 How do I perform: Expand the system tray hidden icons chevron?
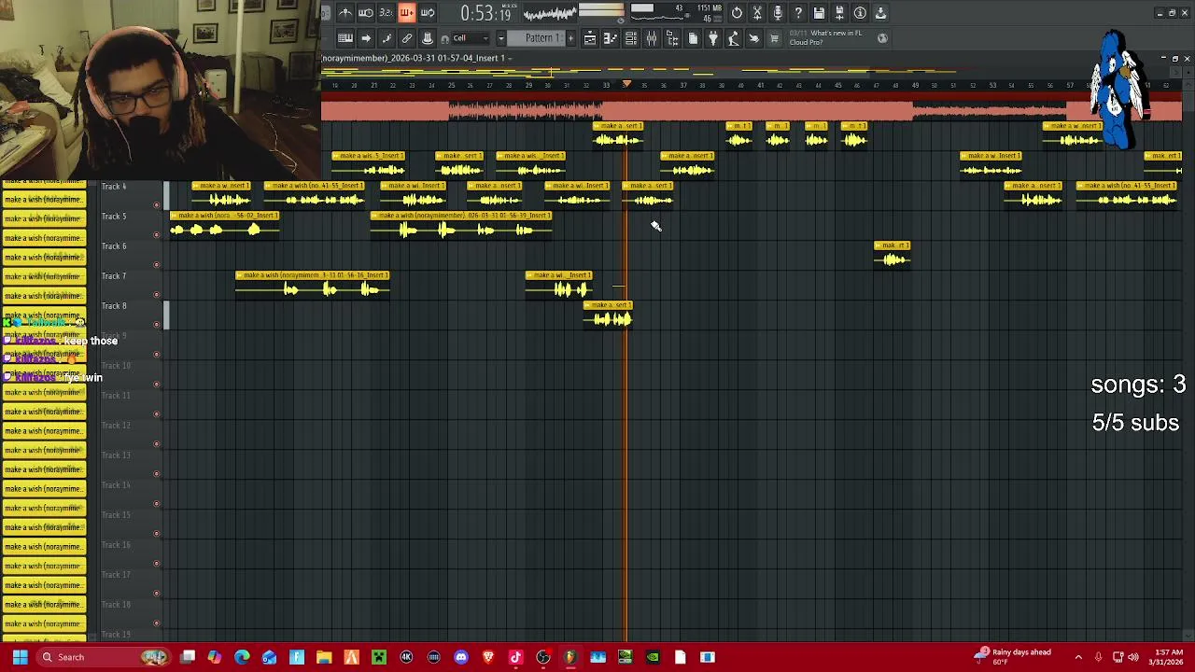click(x=1078, y=657)
